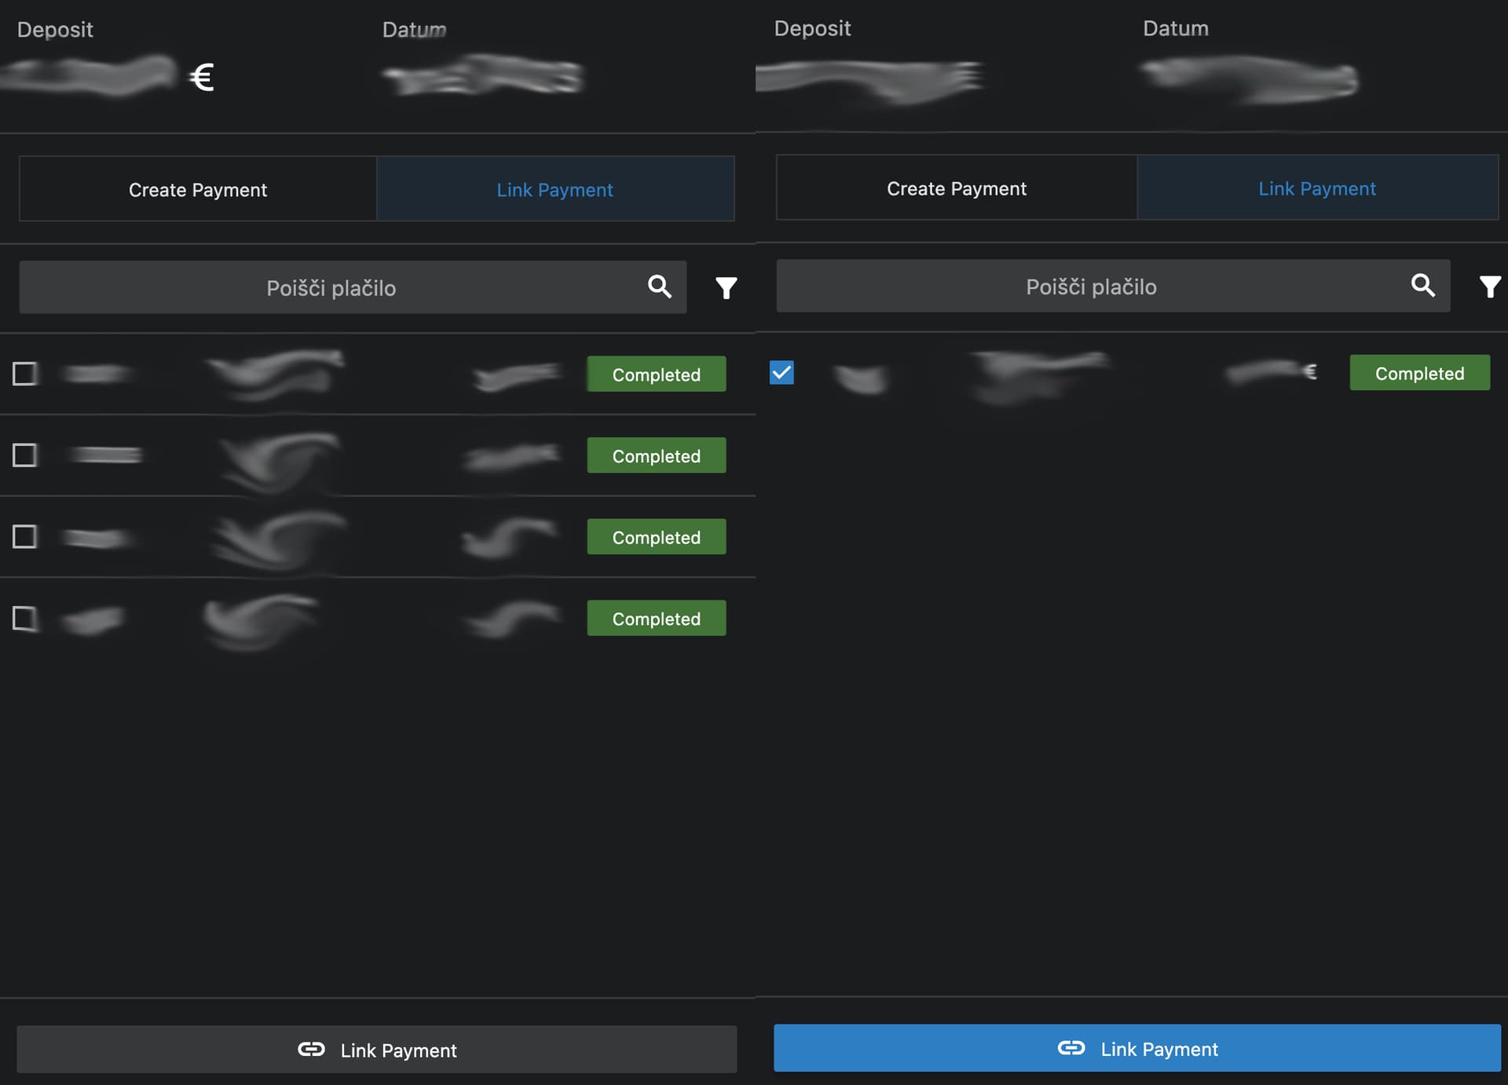Open the filter funnel in left panel
This screenshot has width=1508, height=1085.
pyautogui.click(x=726, y=288)
